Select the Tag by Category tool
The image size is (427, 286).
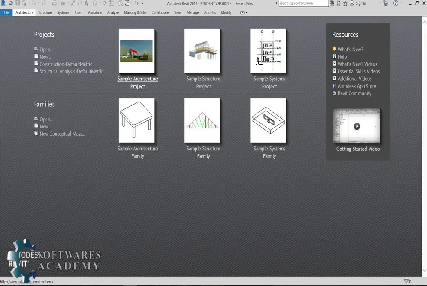pos(79,3)
